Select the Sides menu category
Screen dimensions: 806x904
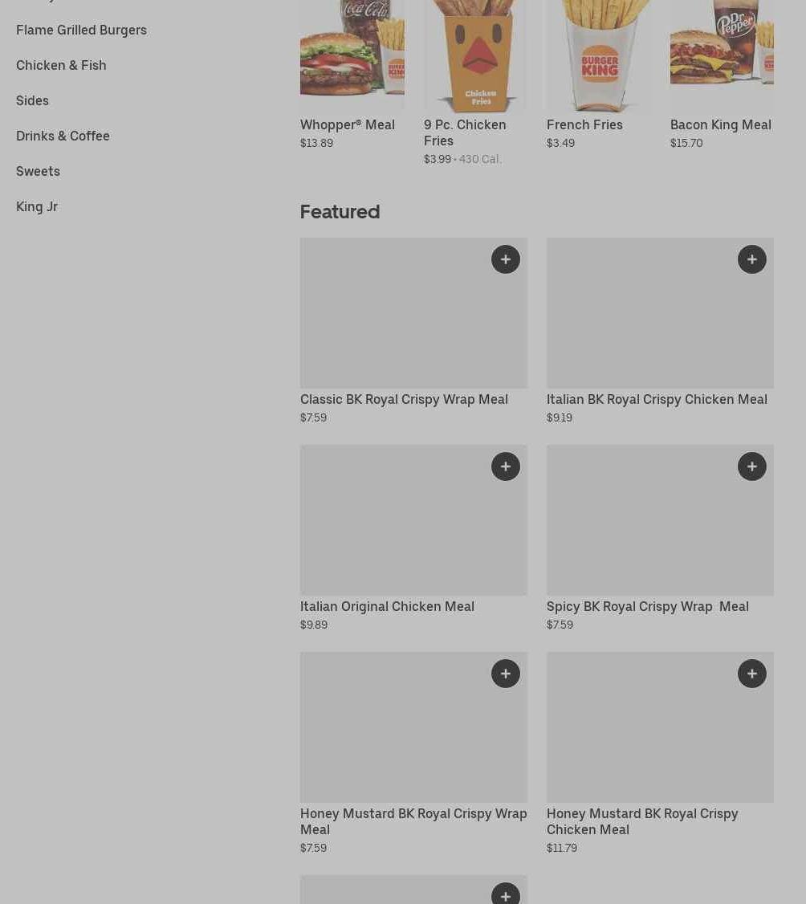32,100
